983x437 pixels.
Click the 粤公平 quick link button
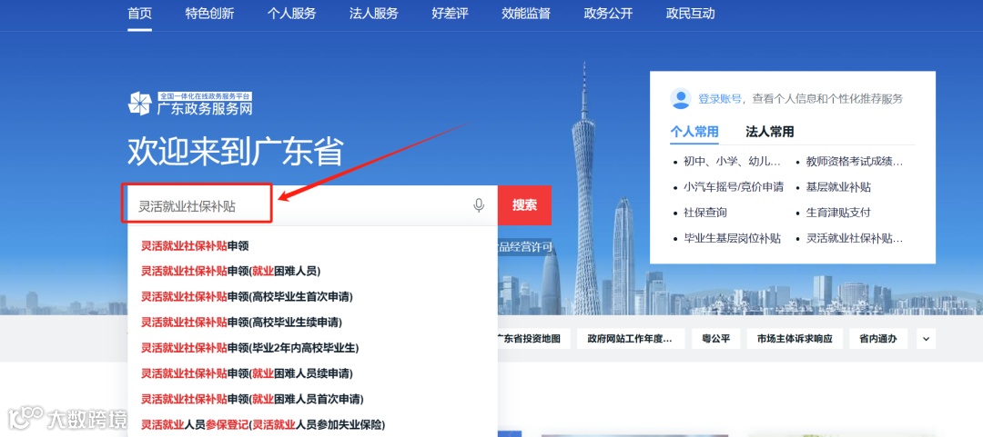716,339
